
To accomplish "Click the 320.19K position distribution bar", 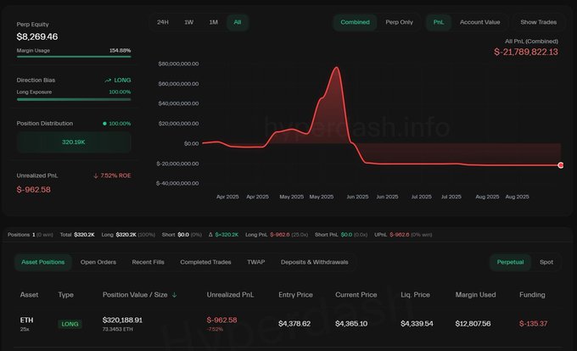I will [74, 142].
